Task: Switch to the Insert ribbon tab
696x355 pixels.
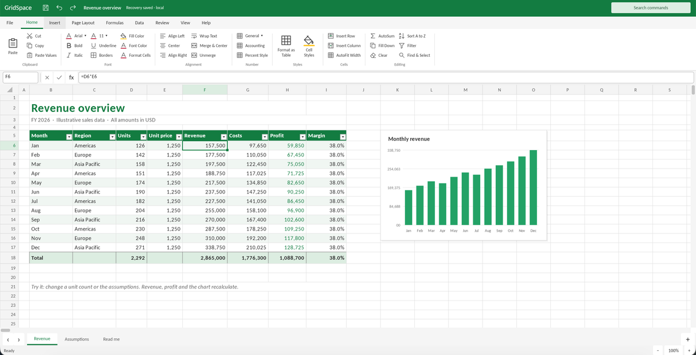Action: point(55,23)
